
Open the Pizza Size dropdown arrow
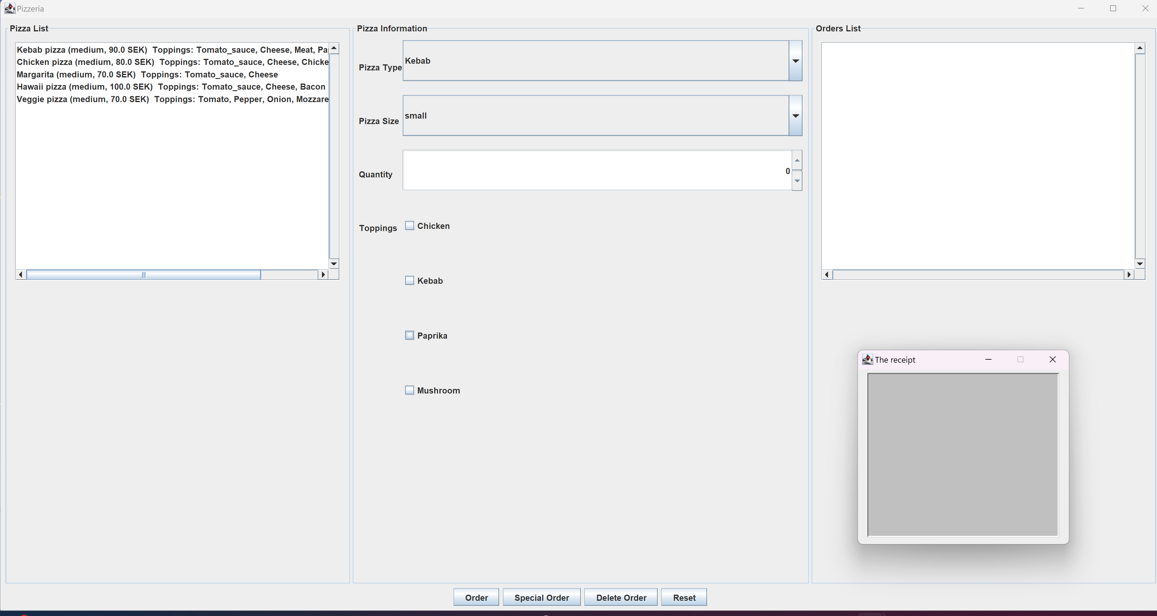tap(795, 116)
